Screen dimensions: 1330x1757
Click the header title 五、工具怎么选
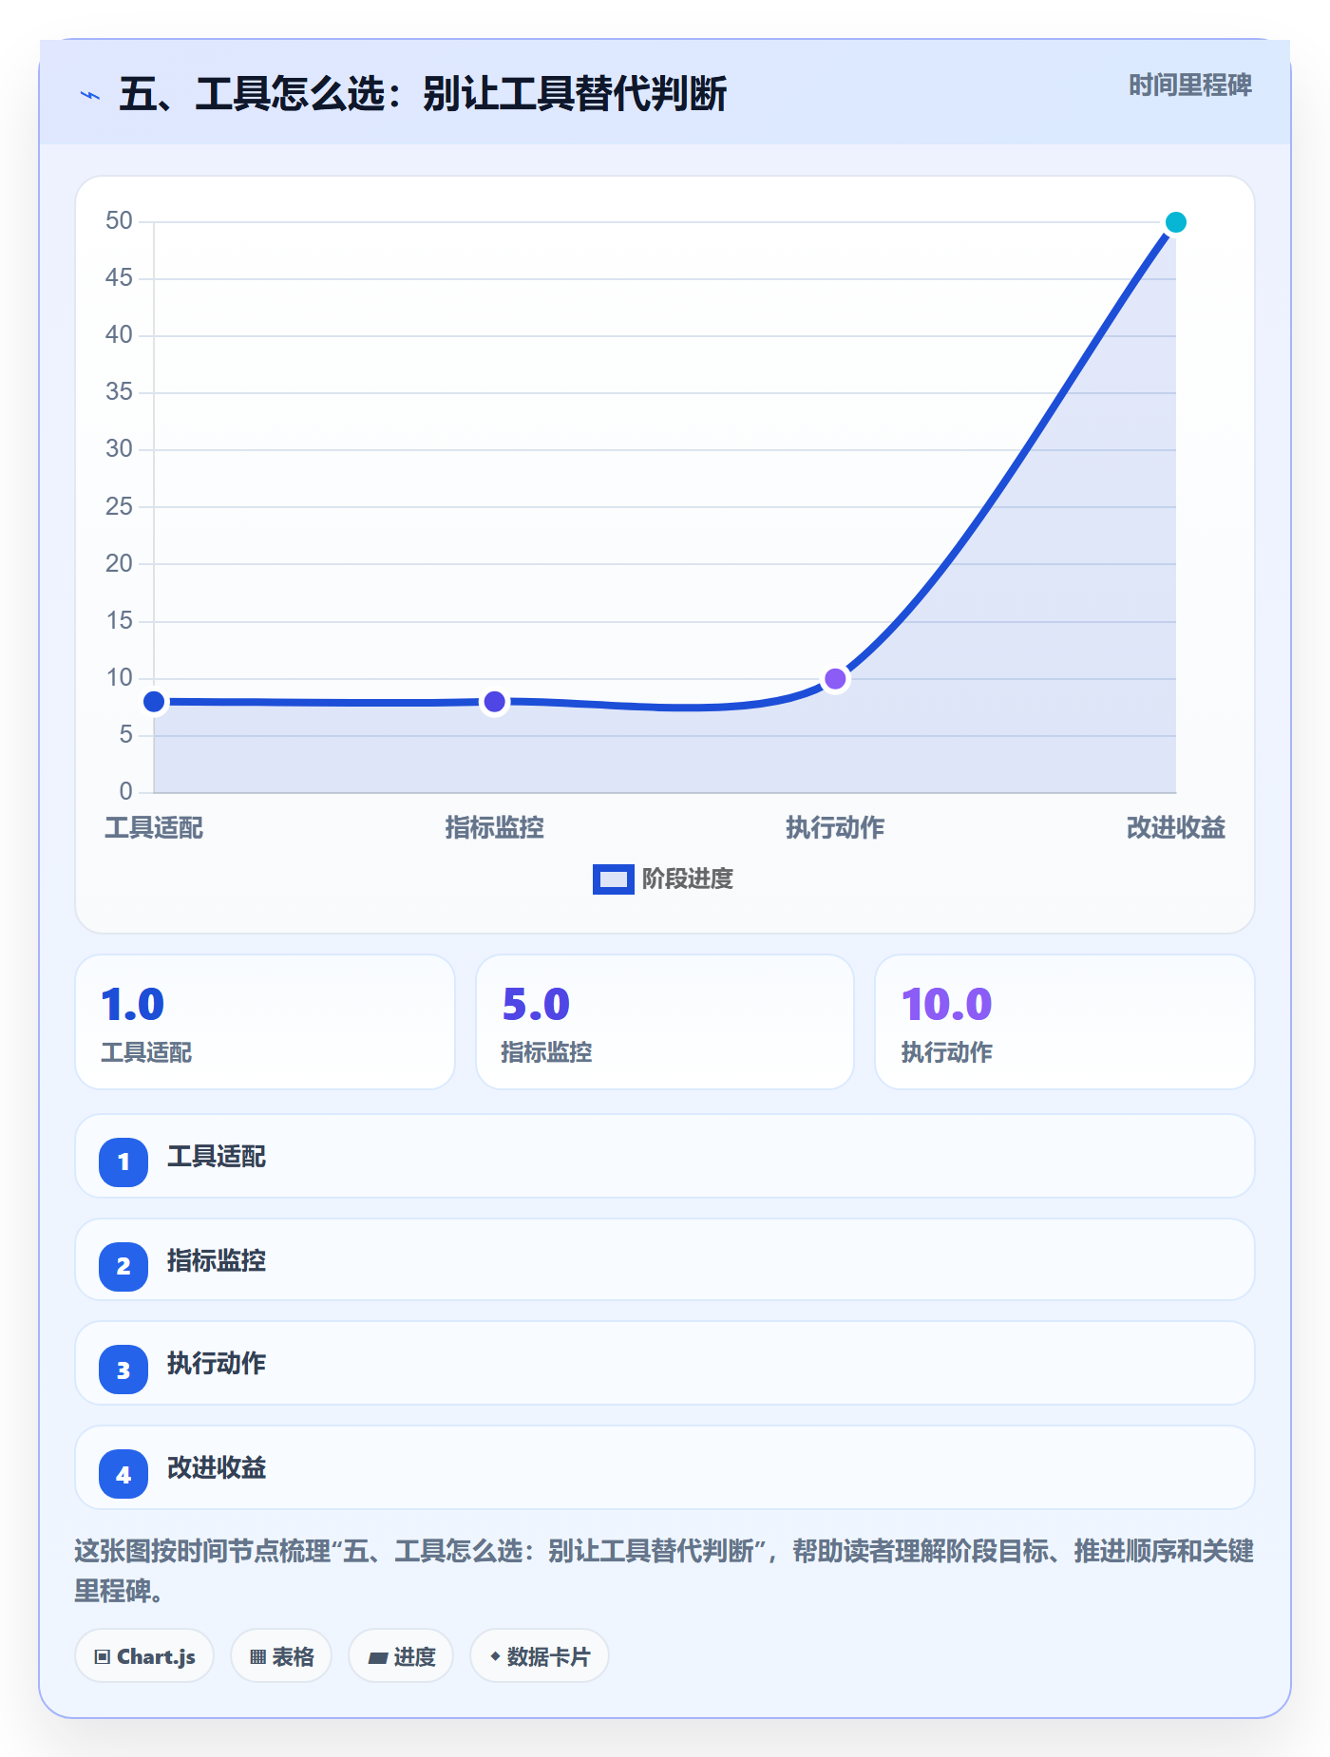[x=423, y=94]
